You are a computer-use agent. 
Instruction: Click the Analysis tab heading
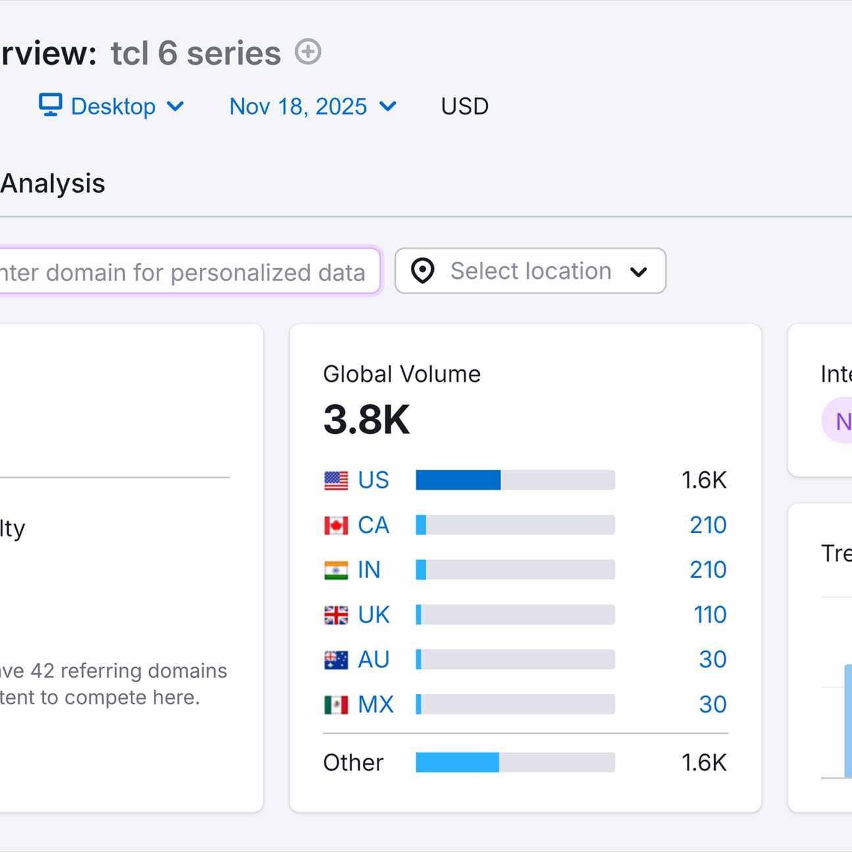53,183
